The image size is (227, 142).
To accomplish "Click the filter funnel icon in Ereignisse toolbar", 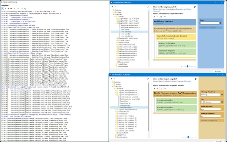I will point(18,9).
